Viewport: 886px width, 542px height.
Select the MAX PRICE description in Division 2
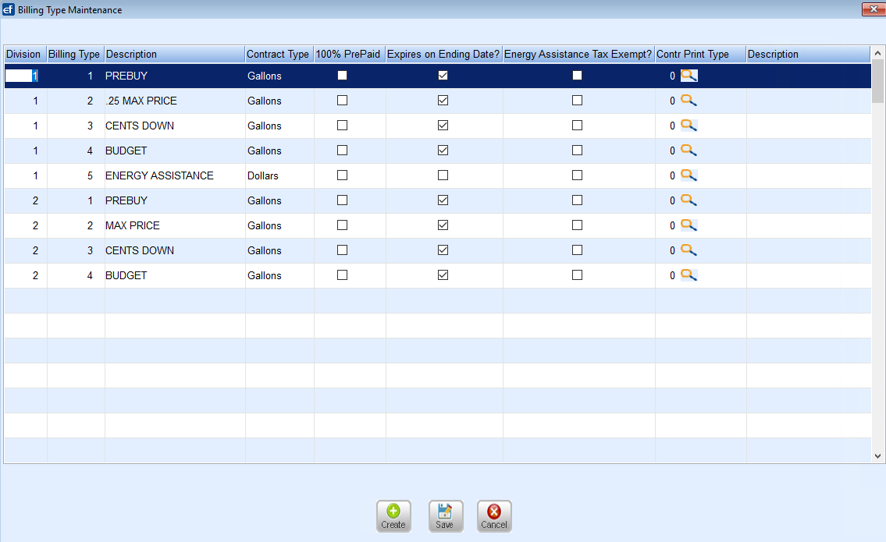[175, 225]
